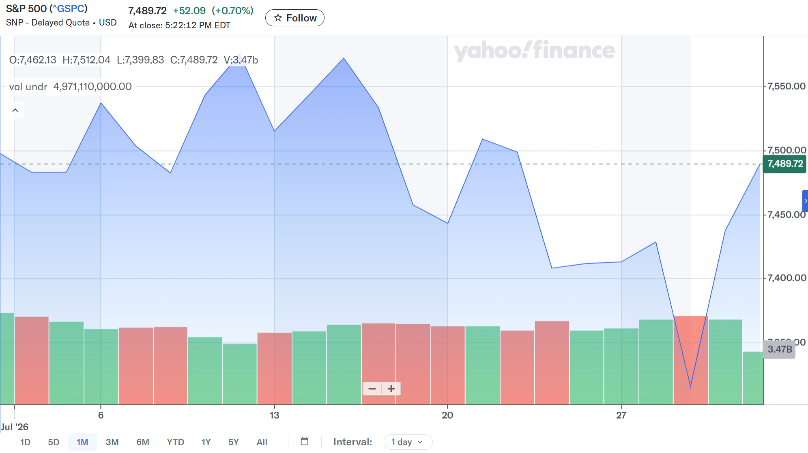Expand the side panel blue arrow
808x453 pixels.
point(805,201)
